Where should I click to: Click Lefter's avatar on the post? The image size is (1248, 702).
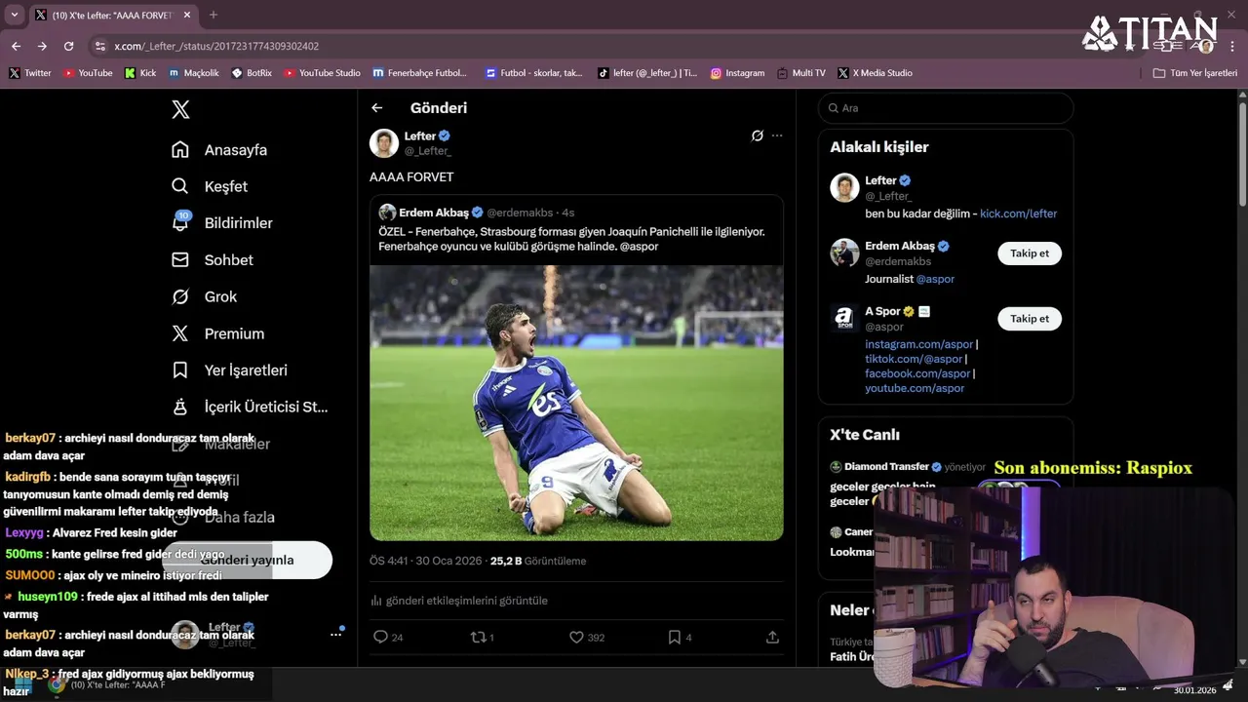coord(384,143)
